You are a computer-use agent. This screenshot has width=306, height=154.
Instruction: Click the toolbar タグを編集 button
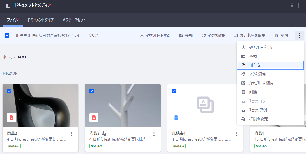click(x=213, y=35)
